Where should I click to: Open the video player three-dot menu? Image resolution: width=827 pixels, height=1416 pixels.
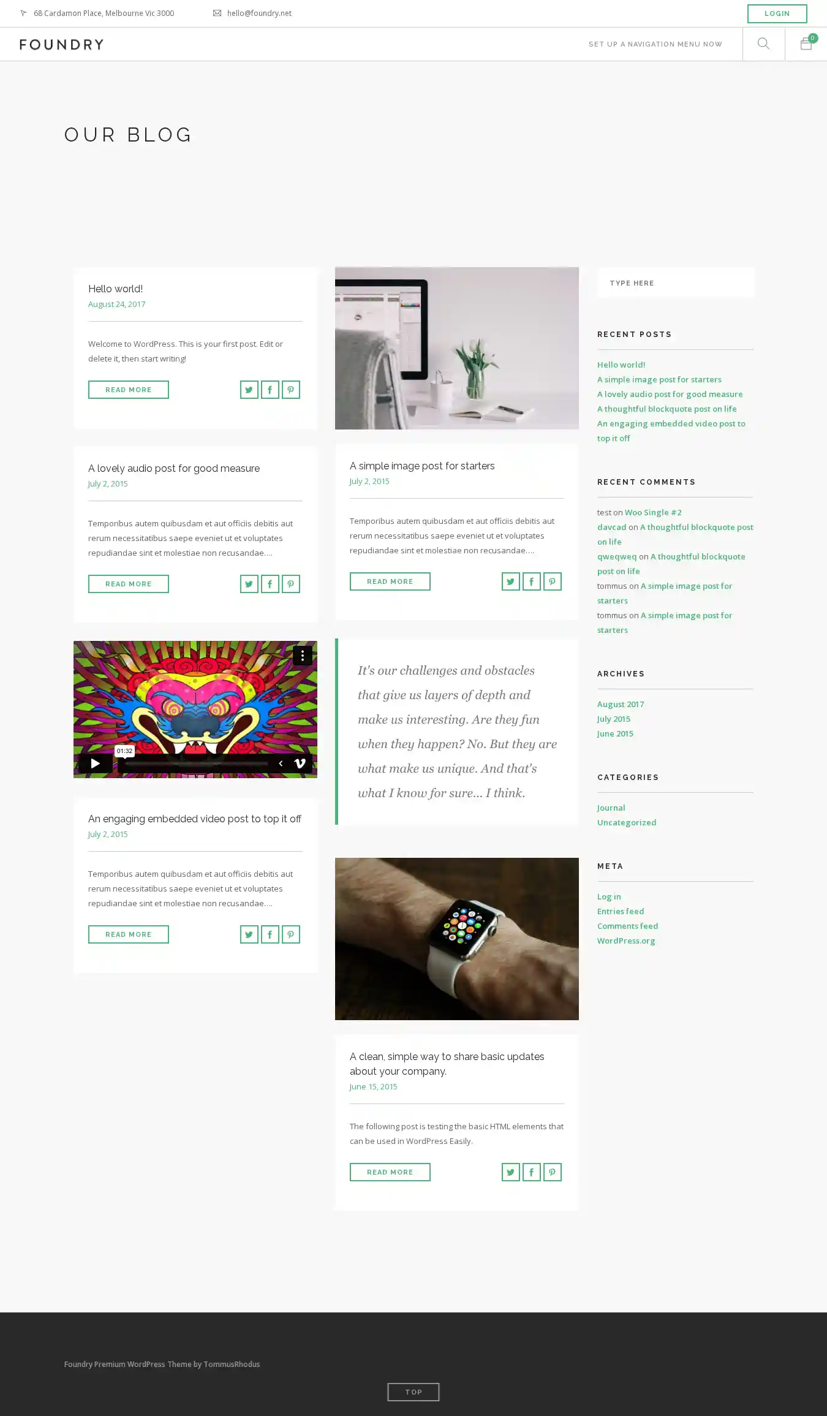coord(302,656)
